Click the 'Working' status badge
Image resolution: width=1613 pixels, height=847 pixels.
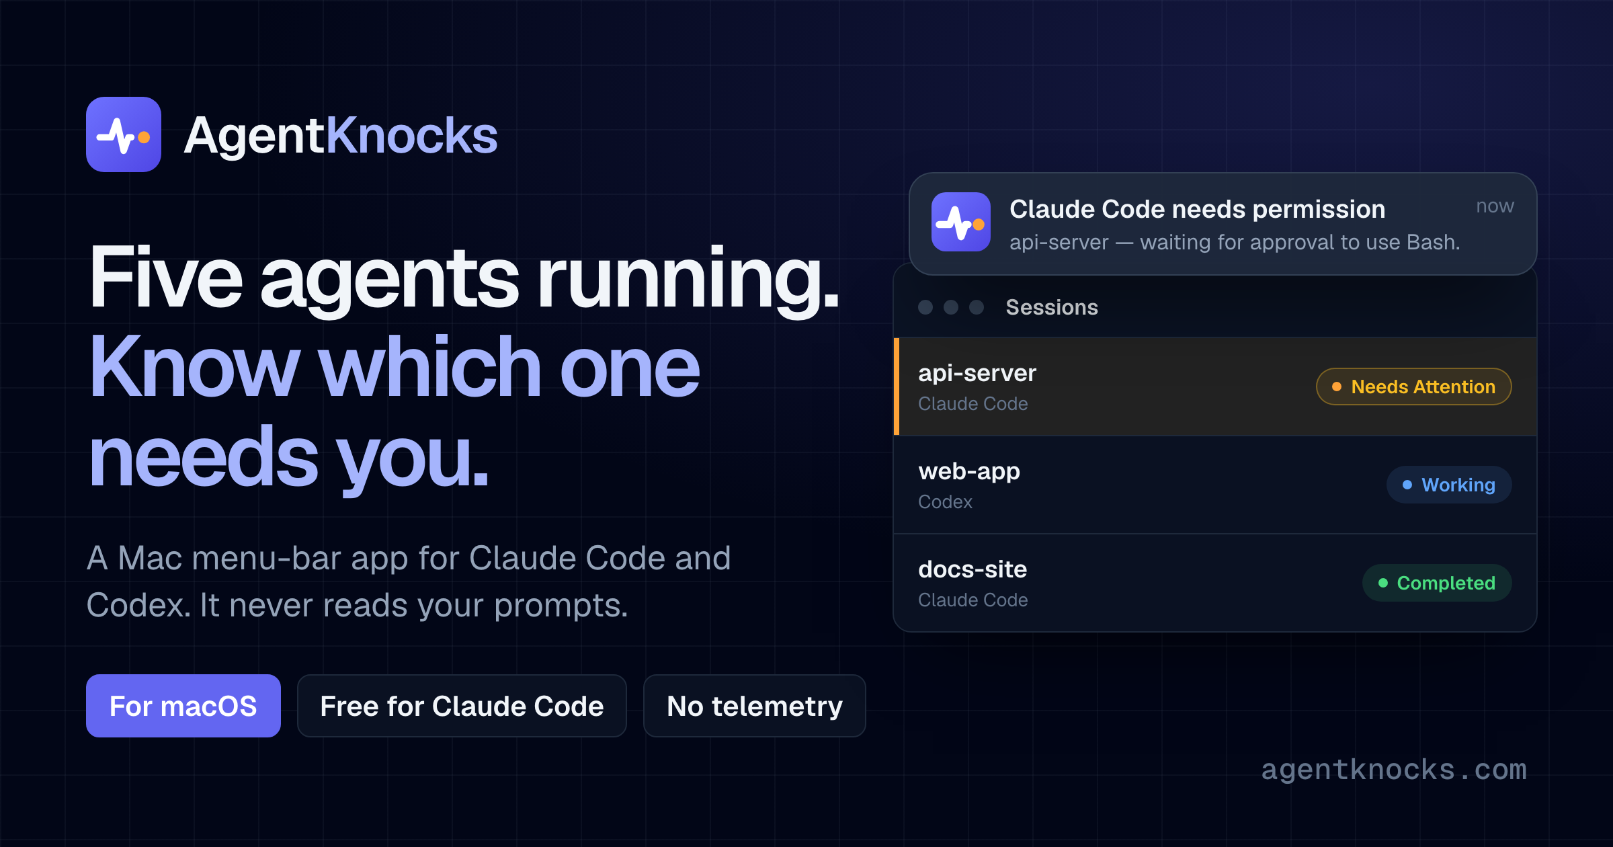[x=1449, y=485]
